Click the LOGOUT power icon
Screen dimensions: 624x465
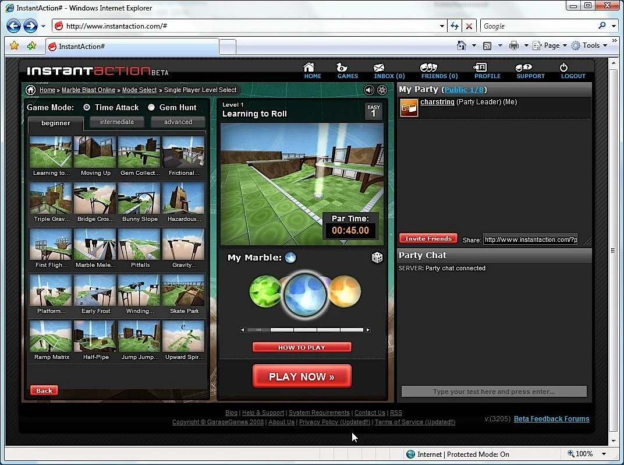[x=563, y=67]
